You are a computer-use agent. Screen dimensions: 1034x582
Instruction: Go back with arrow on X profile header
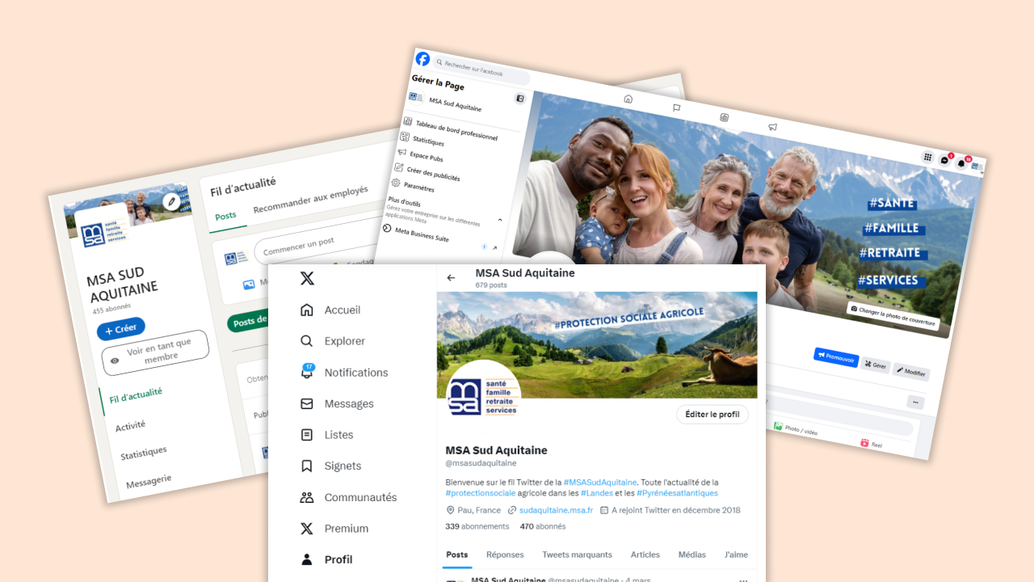[451, 278]
